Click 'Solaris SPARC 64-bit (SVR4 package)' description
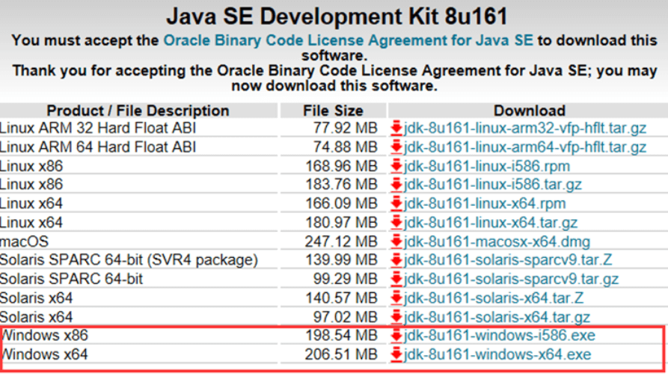668x376 pixels. [129, 259]
